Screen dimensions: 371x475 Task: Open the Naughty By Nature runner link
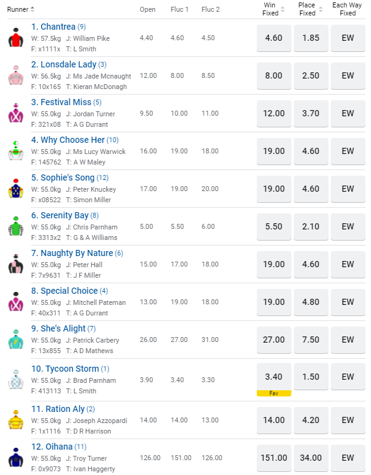click(77, 253)
